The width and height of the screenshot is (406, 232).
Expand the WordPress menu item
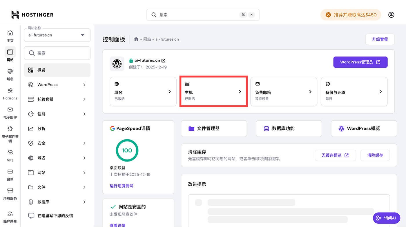click(57, 84)
